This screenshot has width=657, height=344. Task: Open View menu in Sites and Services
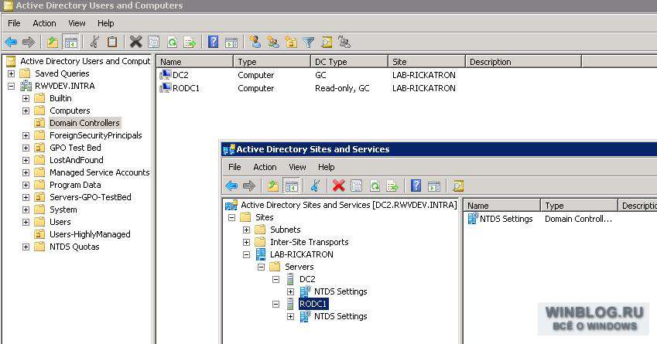pyautogui.click(x=297, y=167)
